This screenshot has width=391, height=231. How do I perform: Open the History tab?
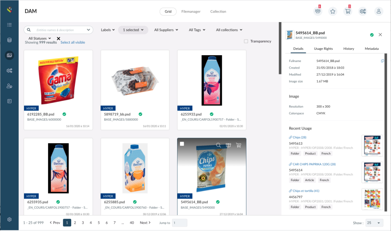point(349,49)
